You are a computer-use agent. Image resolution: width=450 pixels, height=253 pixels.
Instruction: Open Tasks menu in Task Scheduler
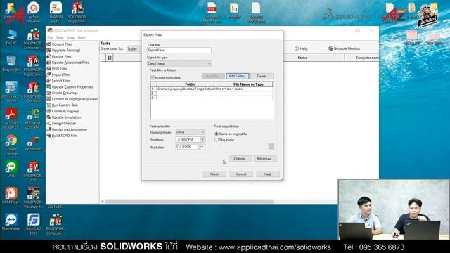coord(60,37)
